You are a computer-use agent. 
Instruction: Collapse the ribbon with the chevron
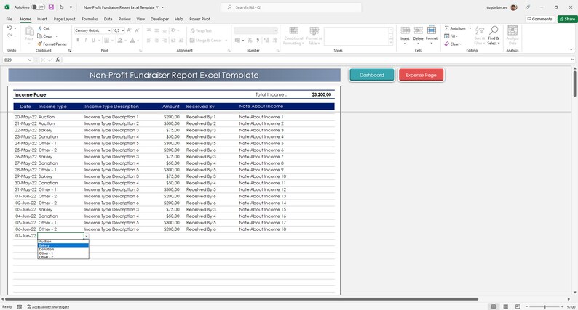[571, 49]
